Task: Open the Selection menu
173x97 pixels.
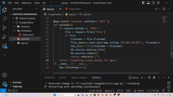Action: pyautogui.click(x=26, y=3)
